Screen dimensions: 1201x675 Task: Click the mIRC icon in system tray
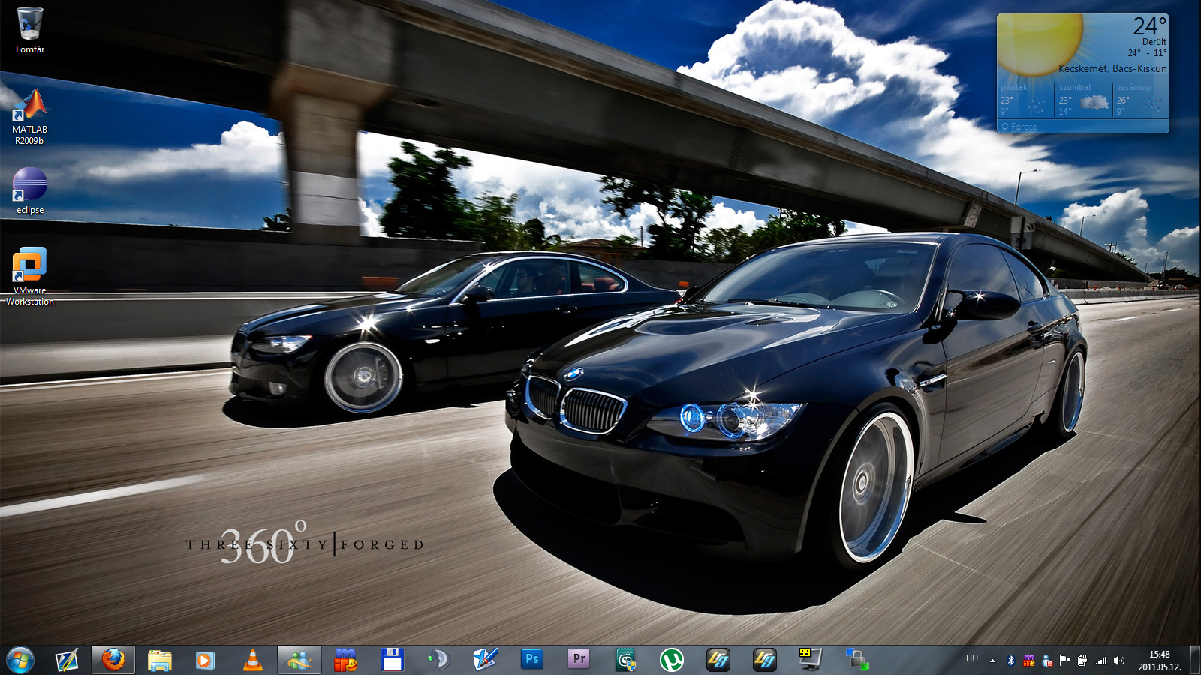coord(1028,661)
